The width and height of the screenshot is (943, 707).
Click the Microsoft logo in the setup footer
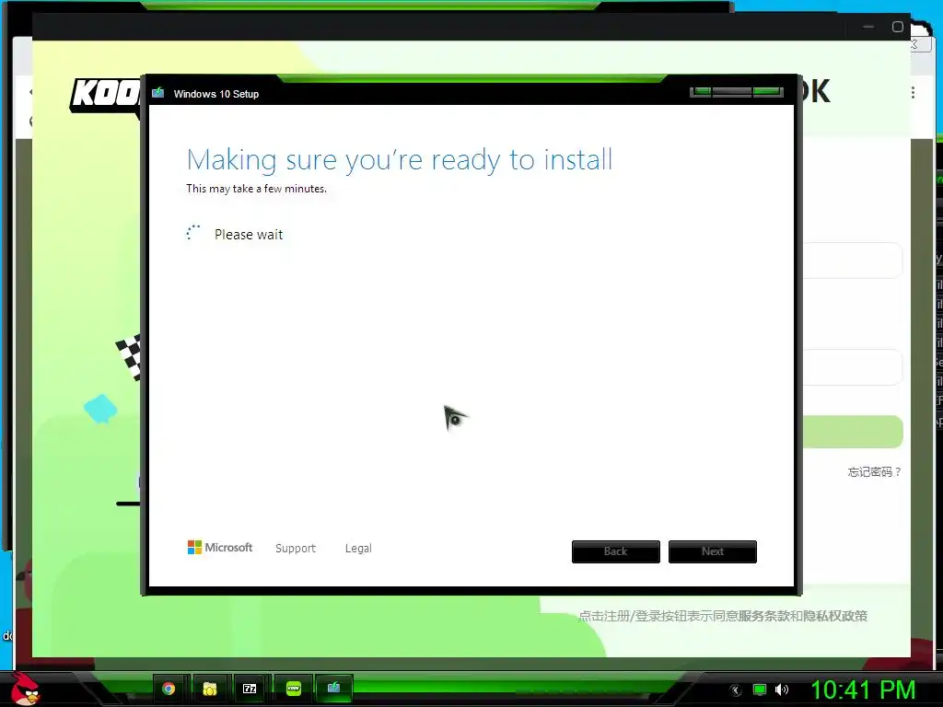(220, 547)
